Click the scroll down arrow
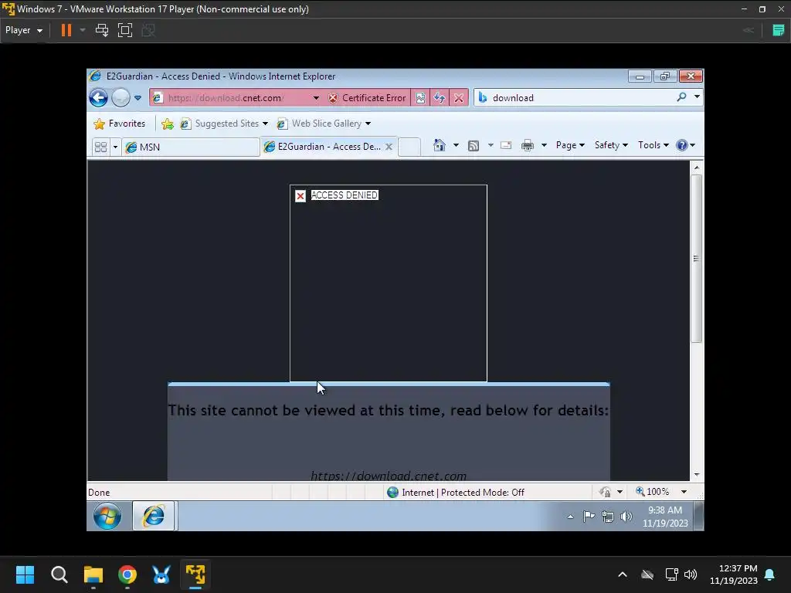This screenshot has width=791, height=593. [x=697, y=475]
